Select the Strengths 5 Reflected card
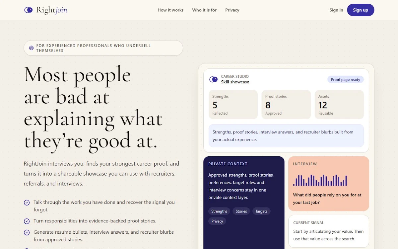Viewport: 398px width, 249px height. [x=233, y=105]
